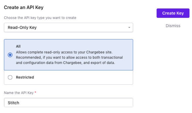
Task: Click the bold All option title
Action: point(18,46)
